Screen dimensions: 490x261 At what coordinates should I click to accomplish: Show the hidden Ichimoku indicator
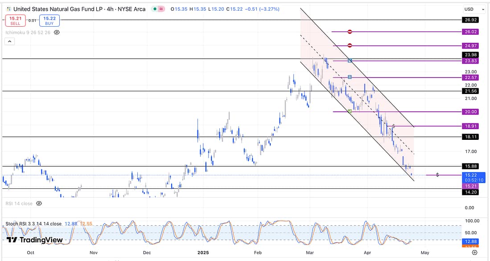57,33
